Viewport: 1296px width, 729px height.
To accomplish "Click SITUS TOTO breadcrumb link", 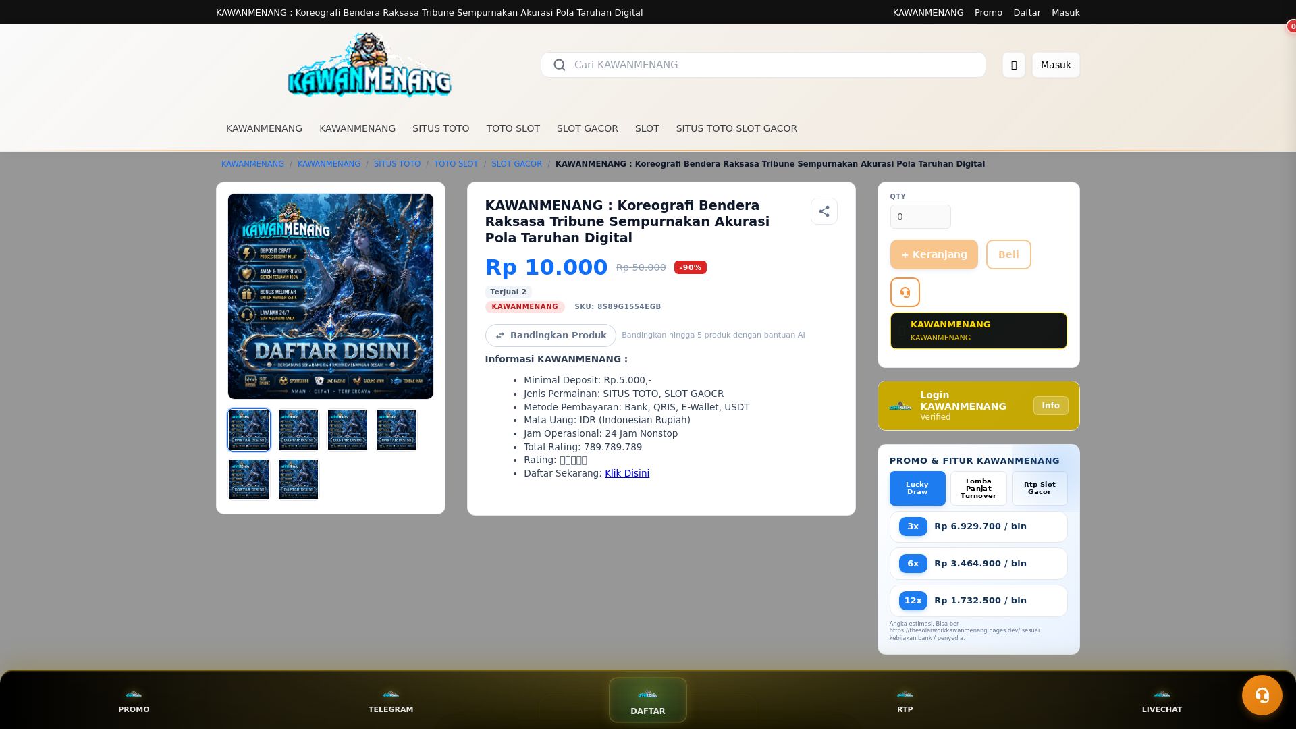I will pos(397,164).
